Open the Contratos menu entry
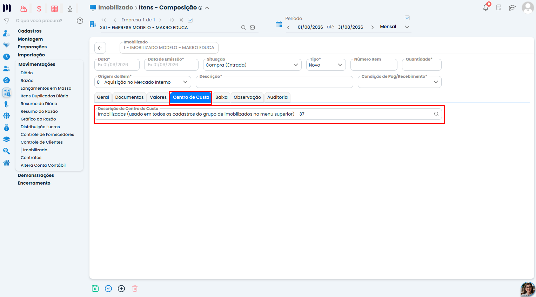The width and height of the screenshot is (536, 297). (31, 158)
